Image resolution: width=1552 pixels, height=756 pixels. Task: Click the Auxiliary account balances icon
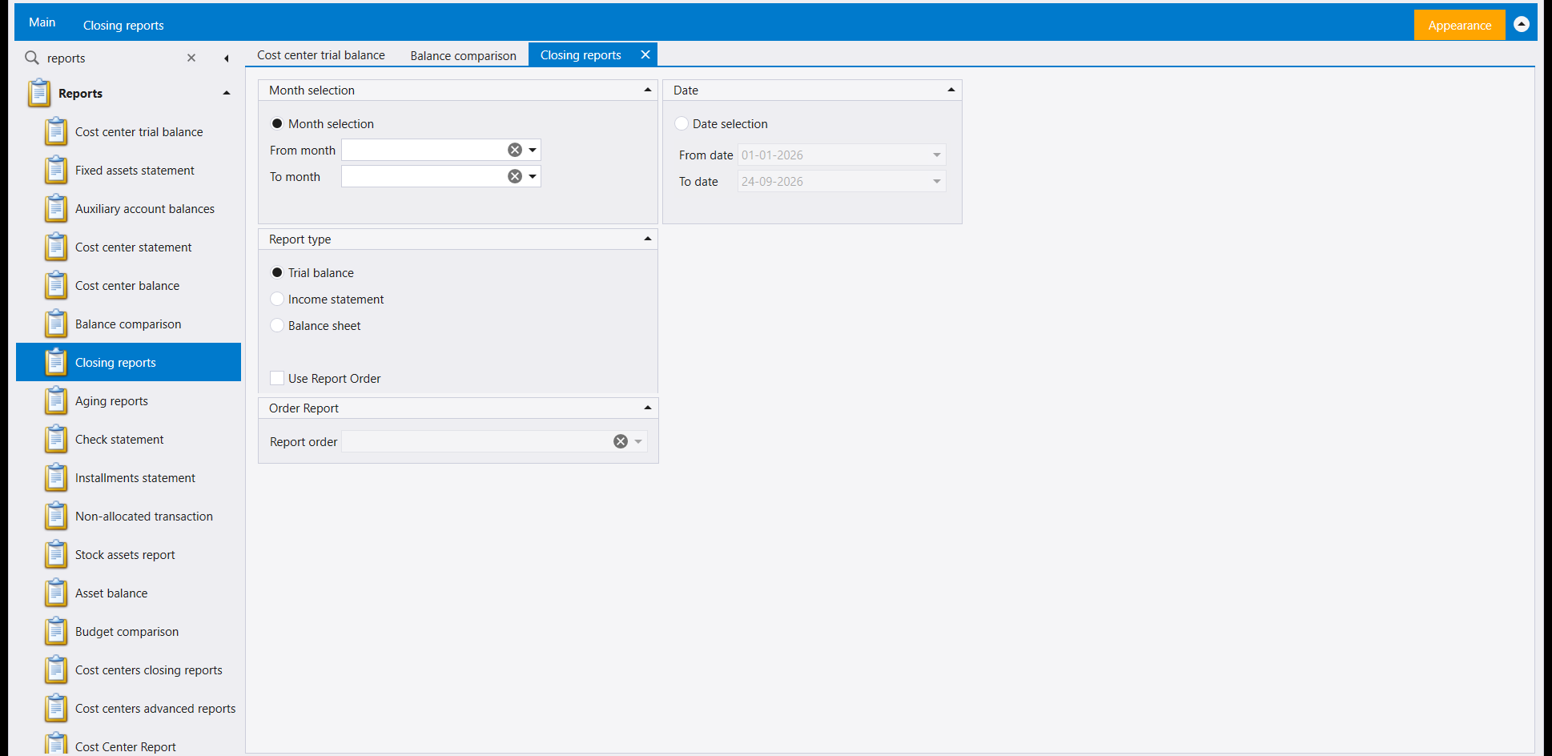click(x=56, y=208)
